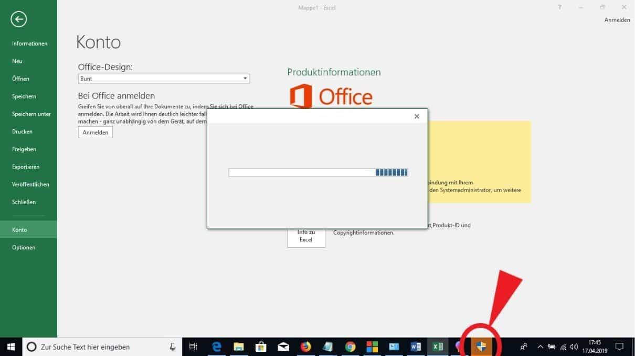Click the Info zu Excel button
The width and height of the screenshot is (635, 356).
coord(306,236)
